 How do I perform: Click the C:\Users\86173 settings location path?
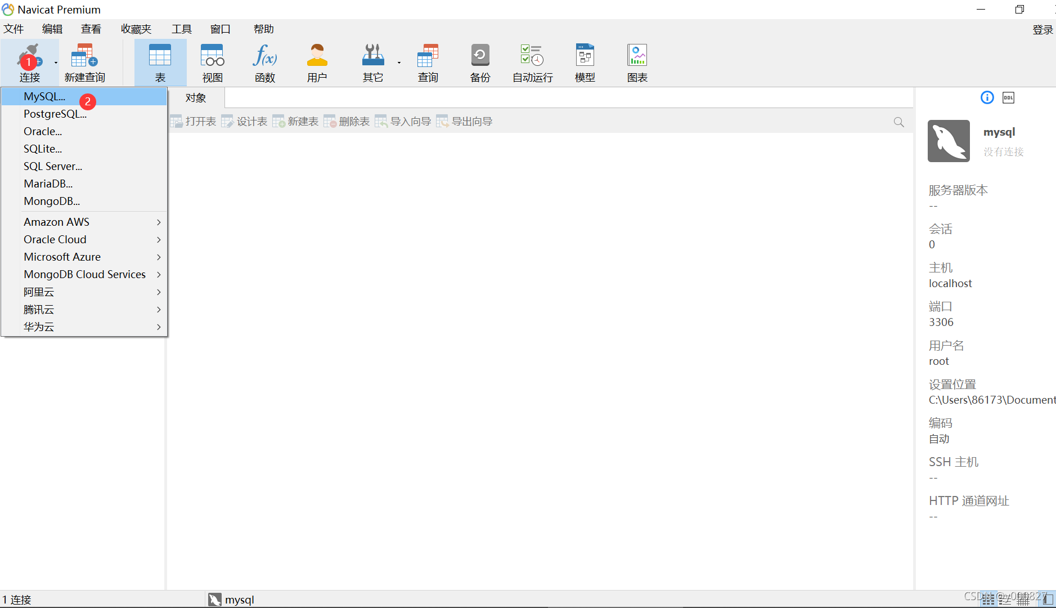click(x=992, y=400)
